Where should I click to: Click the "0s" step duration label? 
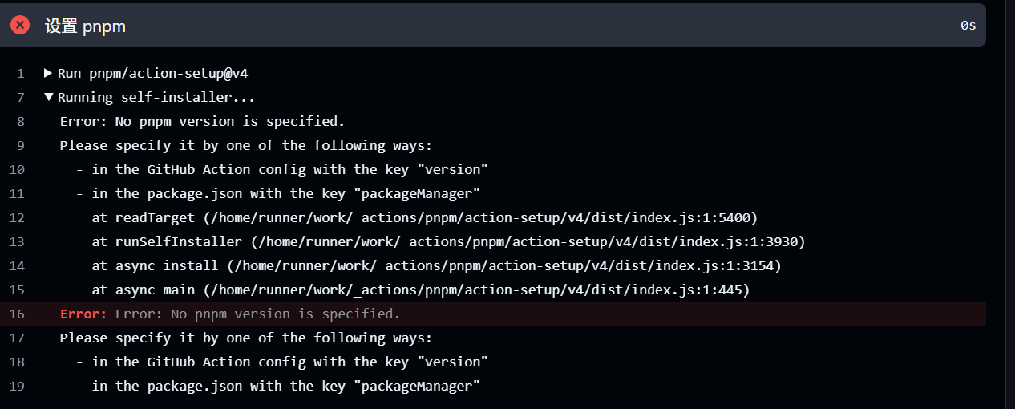pyautogui.click(x=968, y=26)
